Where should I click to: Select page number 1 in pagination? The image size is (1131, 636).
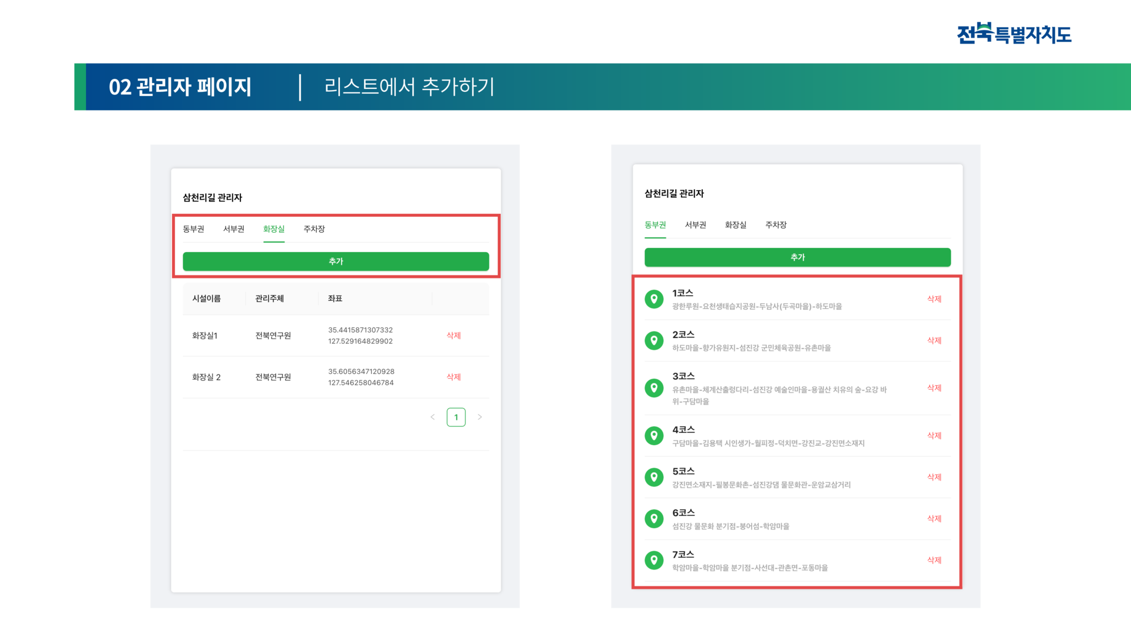coord(456,417)
